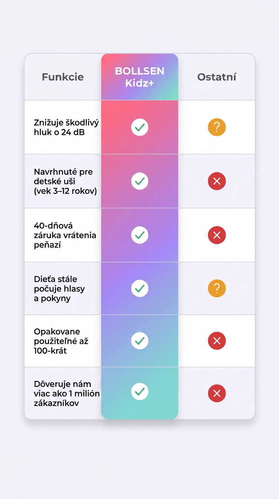
Task: Click checkmark beside 'Dieťa stále počuje hlasy'
Action: click(139, 288)
